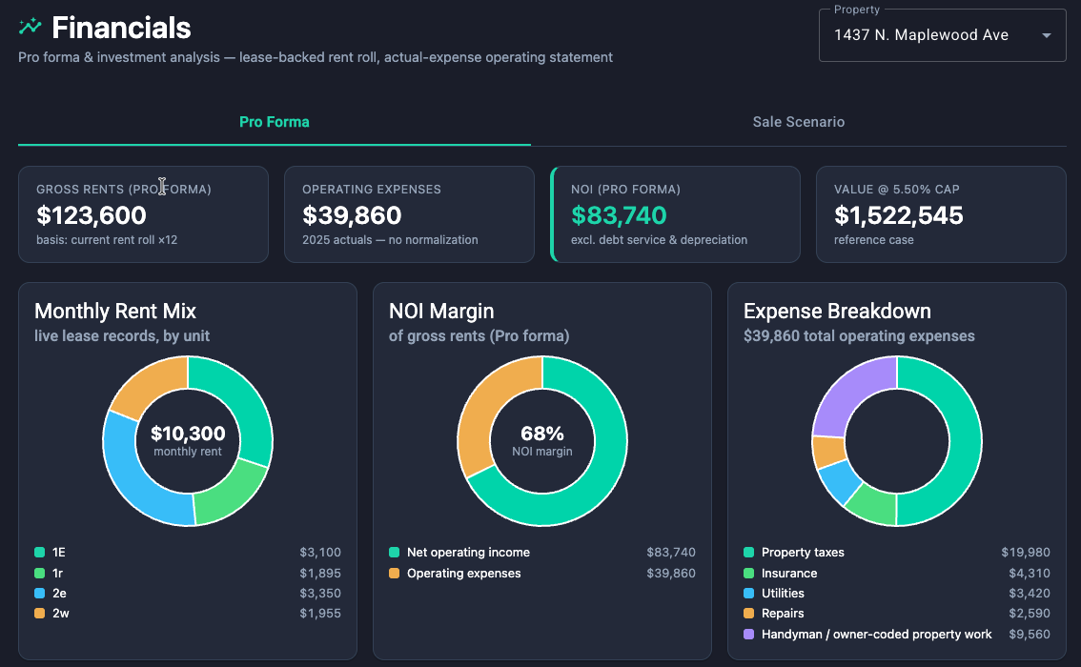Image resolution: width=1081 pixels, height=667 pixels.
Task: Click the purple Handyman segment of expense donut
Action: coord(848,390)
